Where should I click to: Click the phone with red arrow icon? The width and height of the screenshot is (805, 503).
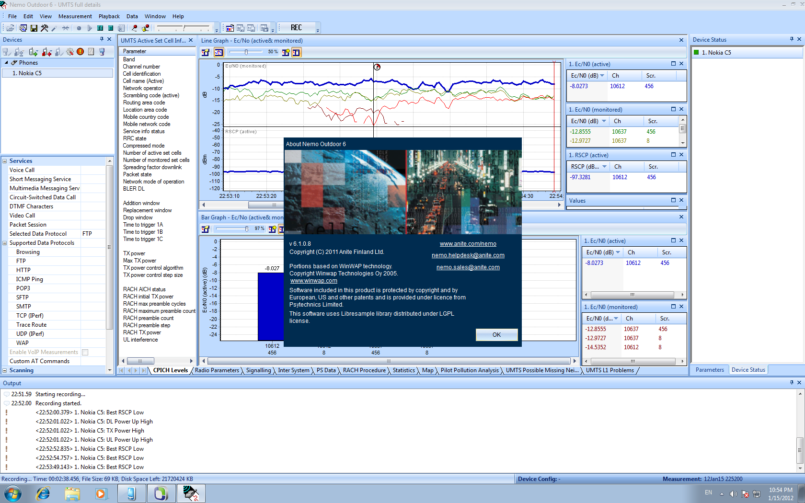[46, 52]
